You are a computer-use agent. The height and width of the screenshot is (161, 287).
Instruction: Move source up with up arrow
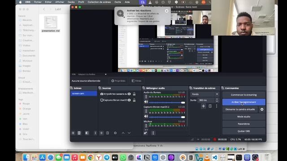click(x=123, y=133)
